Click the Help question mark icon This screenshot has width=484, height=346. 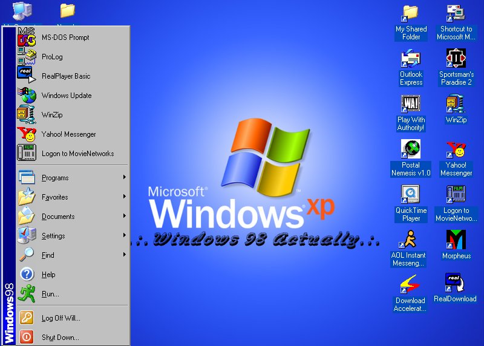point(27,274)
